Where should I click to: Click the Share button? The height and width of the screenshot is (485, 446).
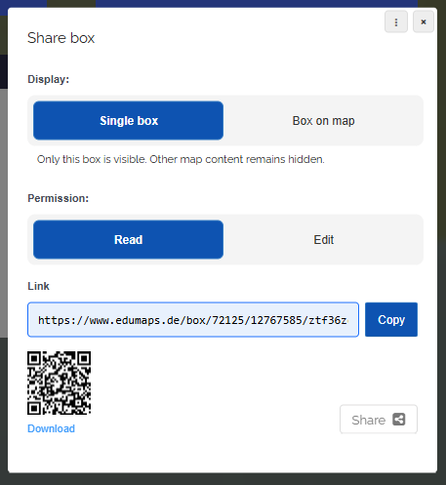pyautogui.click(x=379, y=420)
